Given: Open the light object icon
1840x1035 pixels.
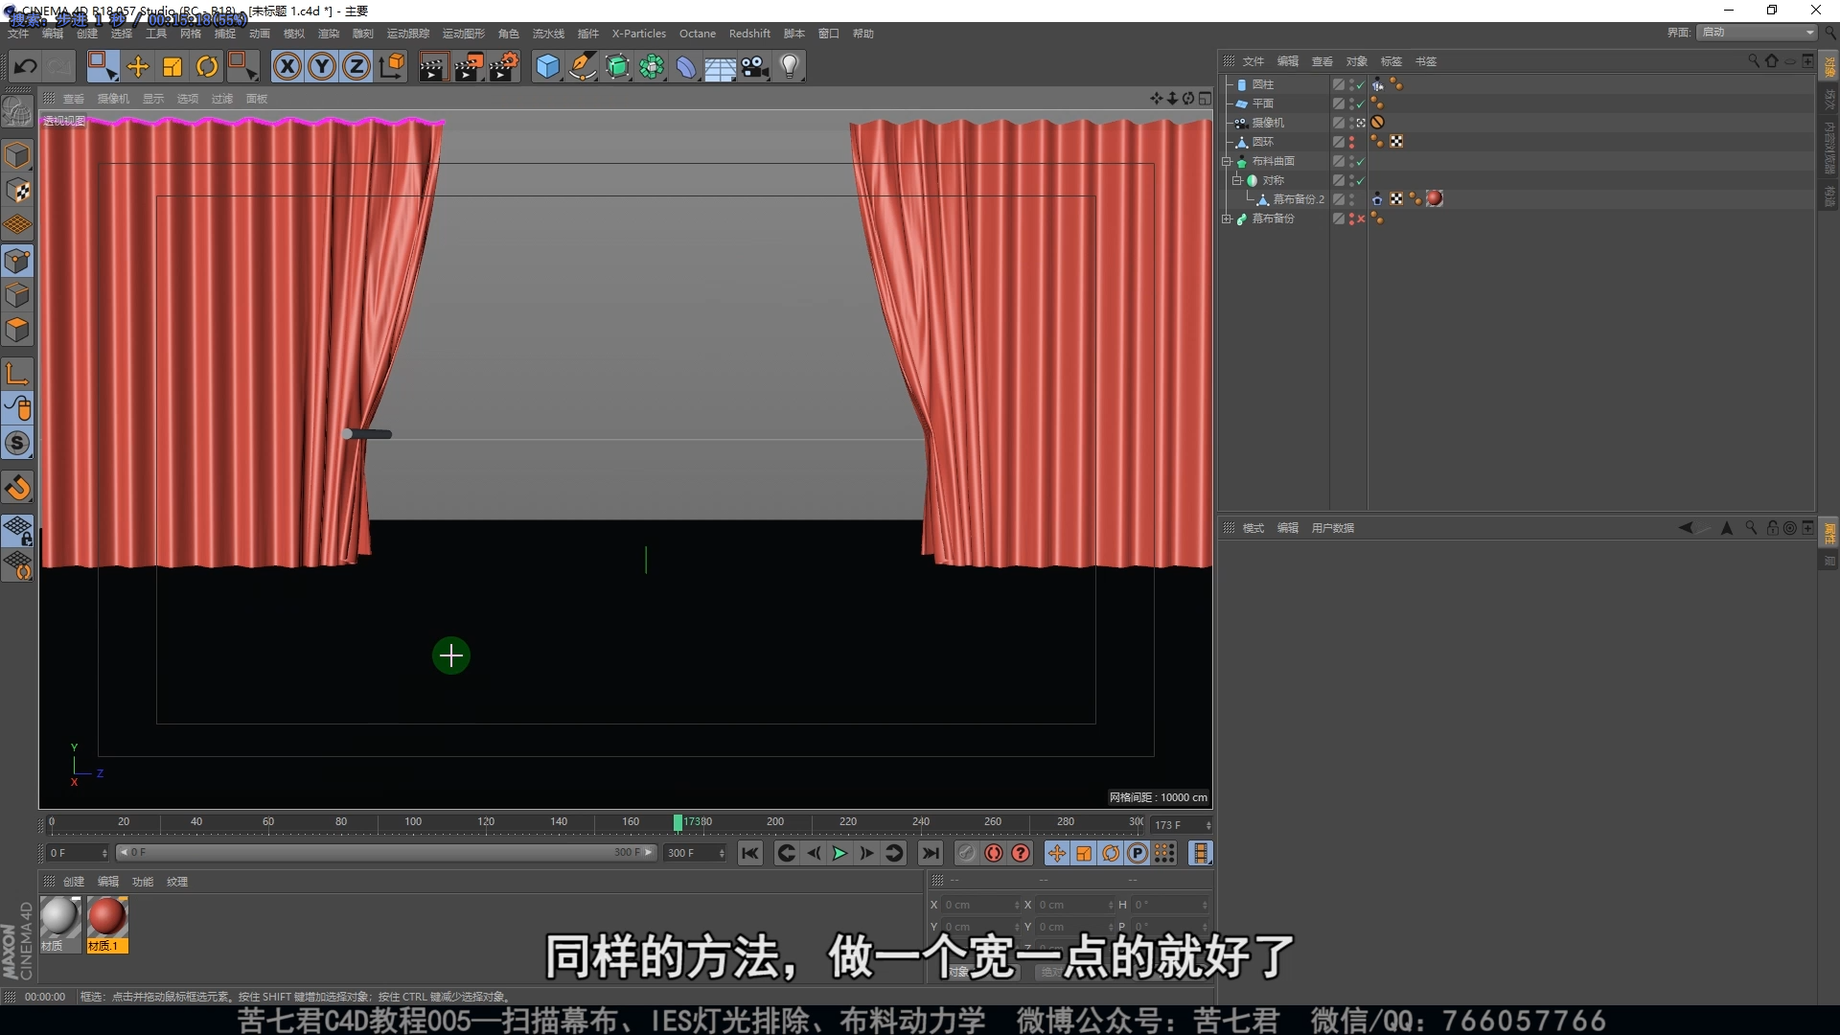Looking at the screenshot, I should click(790, 66).
